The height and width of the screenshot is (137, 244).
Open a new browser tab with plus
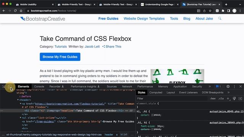click(x=226, y=5)
